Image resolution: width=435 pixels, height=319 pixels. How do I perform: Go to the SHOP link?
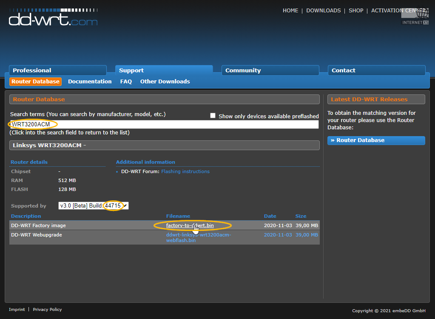356,11
